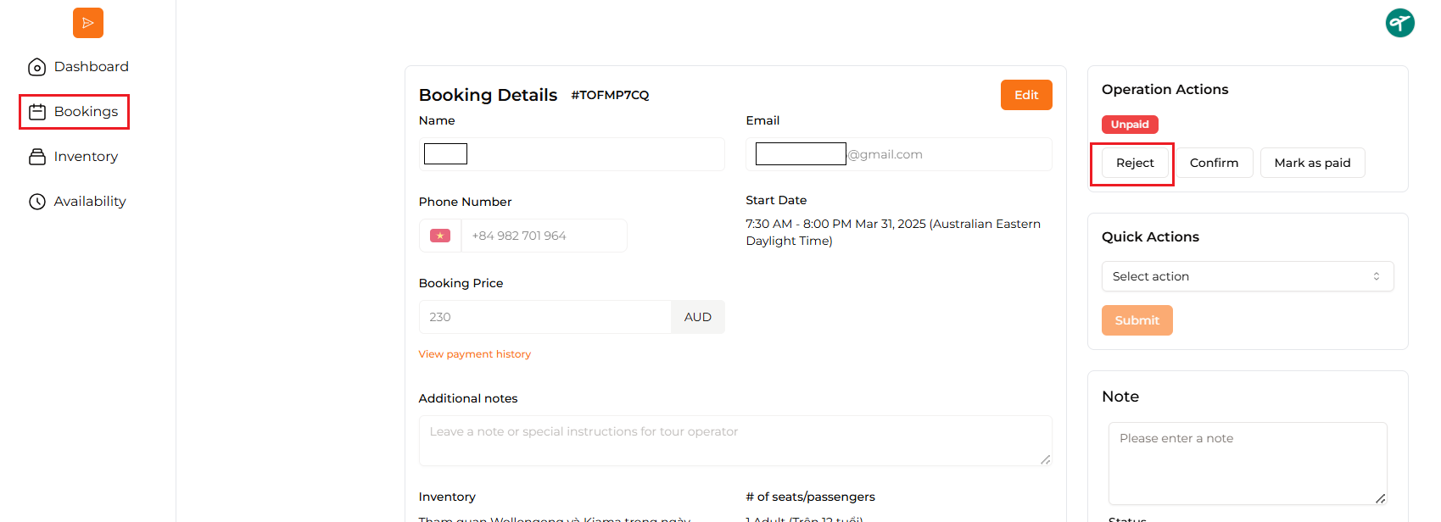Click the Inventory box icon
The height and width of the screenshot is (522, 1441).
37,157
